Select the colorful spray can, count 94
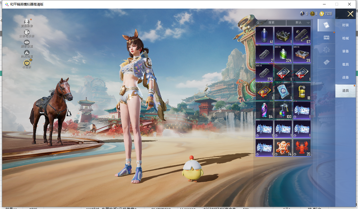Viewport: 358px width, 209px height. (264, 110)
